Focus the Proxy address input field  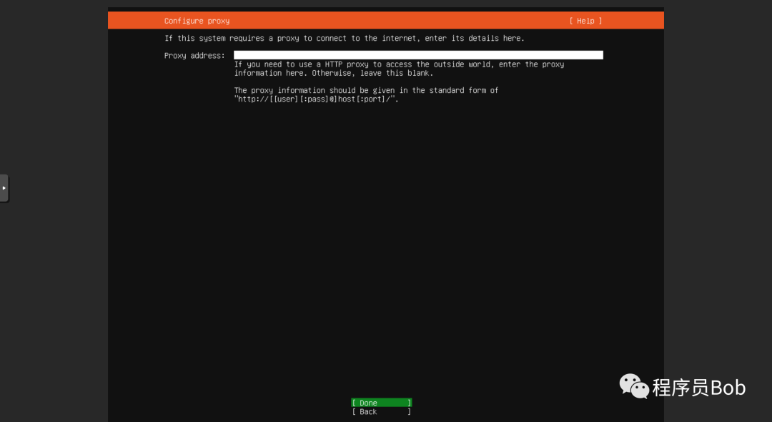[x=418, y=55]
